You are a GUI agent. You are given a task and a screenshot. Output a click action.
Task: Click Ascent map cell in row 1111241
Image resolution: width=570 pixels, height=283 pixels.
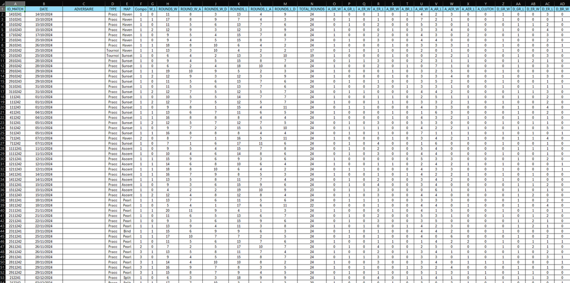point(126,149)
